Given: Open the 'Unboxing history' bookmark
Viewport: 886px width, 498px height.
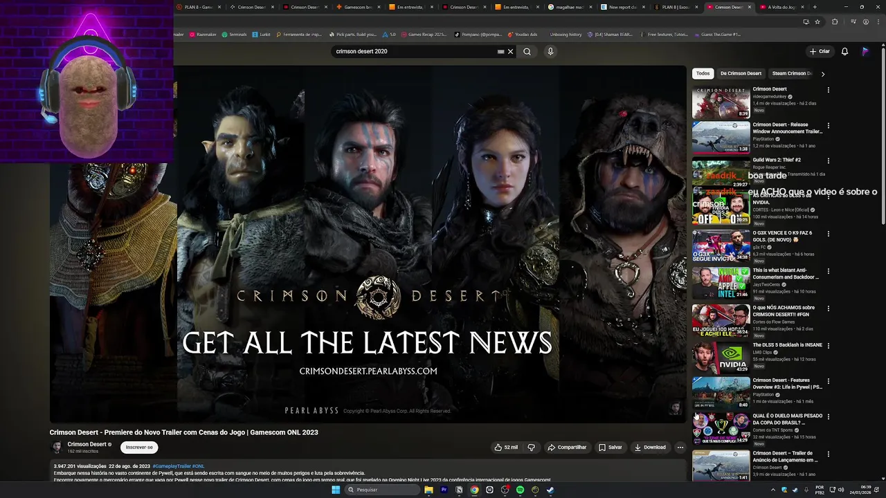Looking at the screenshot, I should click(566, 34).
